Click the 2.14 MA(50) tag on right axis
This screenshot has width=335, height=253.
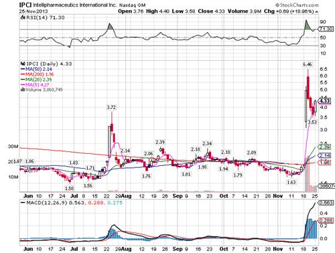[x=324, y=155]
